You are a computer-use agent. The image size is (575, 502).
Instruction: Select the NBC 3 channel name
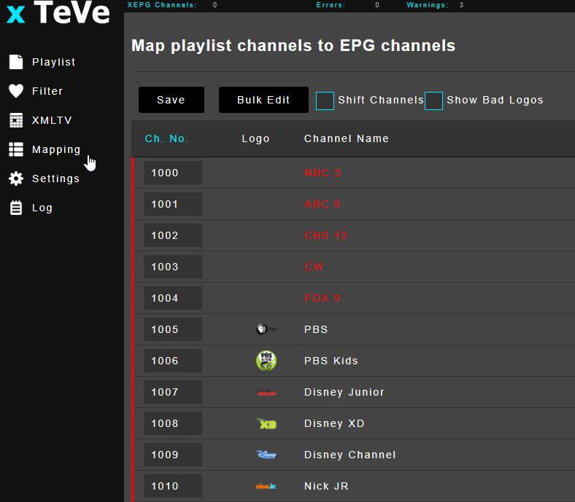tap(323, 173)
